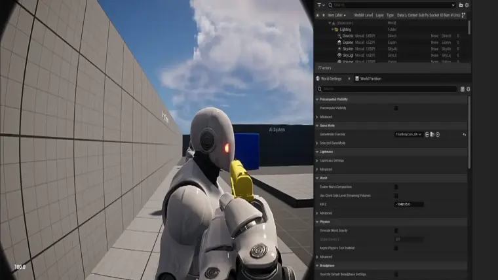Click the Kill Z value field
This screenshot has width=498, height=280.
click(x=408, y=204)
